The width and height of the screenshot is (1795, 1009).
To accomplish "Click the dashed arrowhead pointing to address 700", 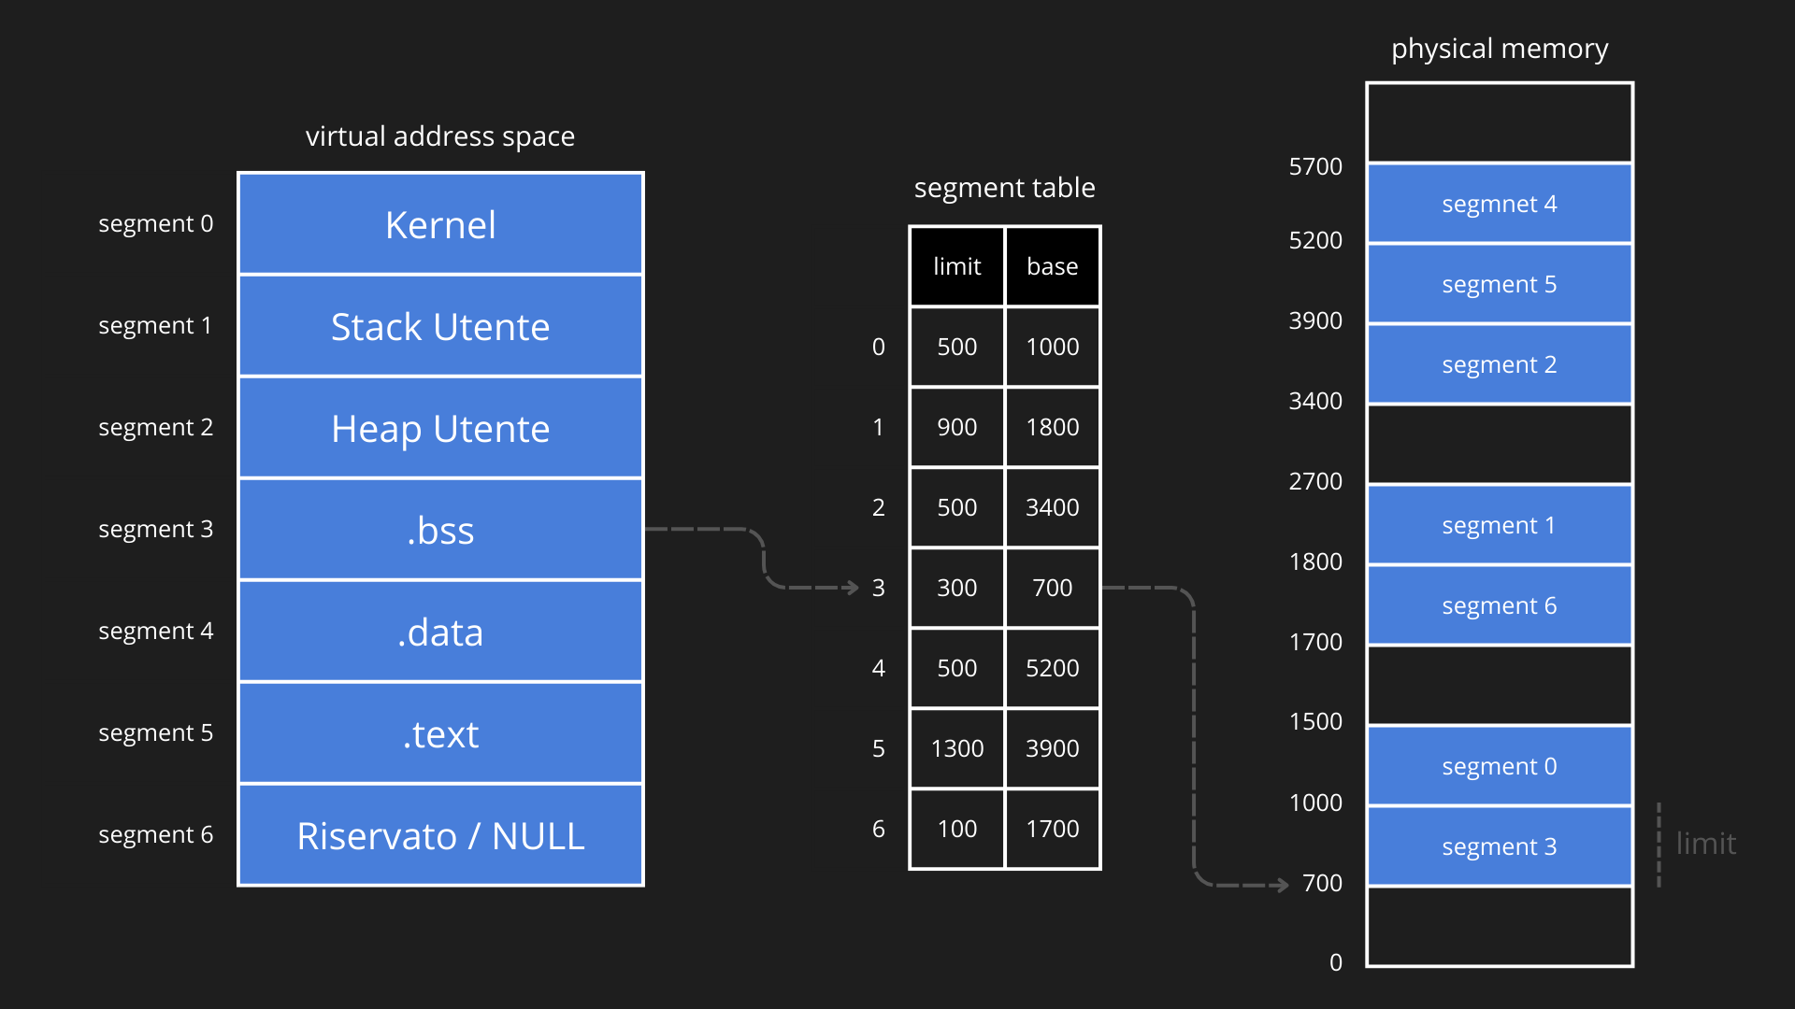I will (1283, 885).
